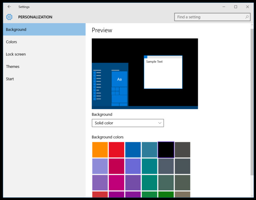The image size is (256, 200).
Task: Minimize the Settings window
Action: [x=223, y=7]
